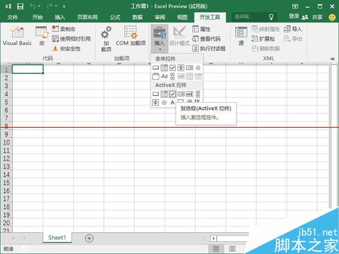Click the smiley feedback icon
This screenshot has width=339, height=254.
coord(332,17)
